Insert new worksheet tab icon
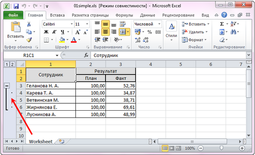 tap(62, 142)
